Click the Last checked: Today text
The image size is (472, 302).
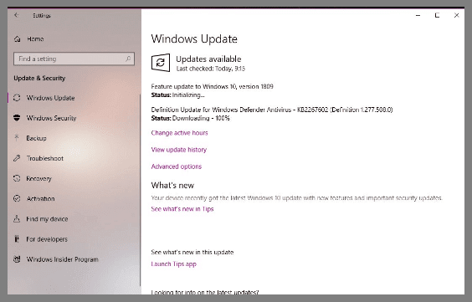click(x=210, y=69)
